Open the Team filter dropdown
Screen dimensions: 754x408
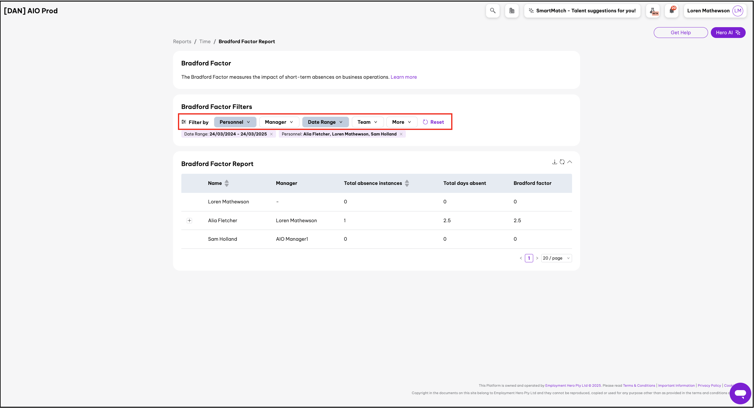click(x=367, y=122)
